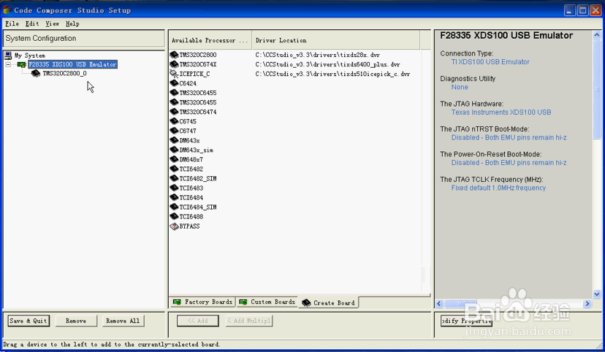Click the TI XDS100 USB Emulator connection link
Viewport: 605px width, 352px height.
490,61
